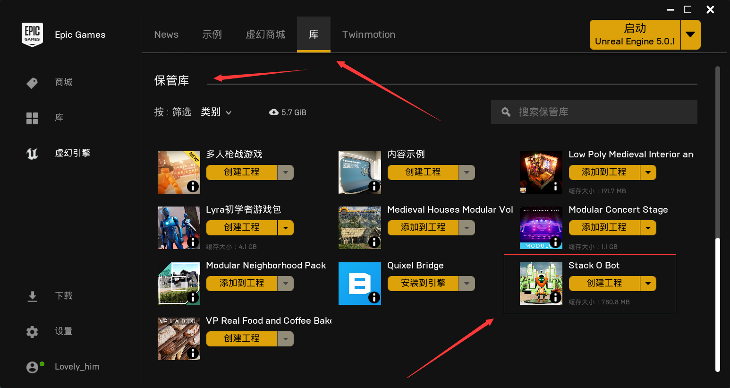This screenshot has width=730, height=388.
Task: Expand Lyra初学者游戏包 创建工程 dropdown arrow
Action: coord(286,228)
